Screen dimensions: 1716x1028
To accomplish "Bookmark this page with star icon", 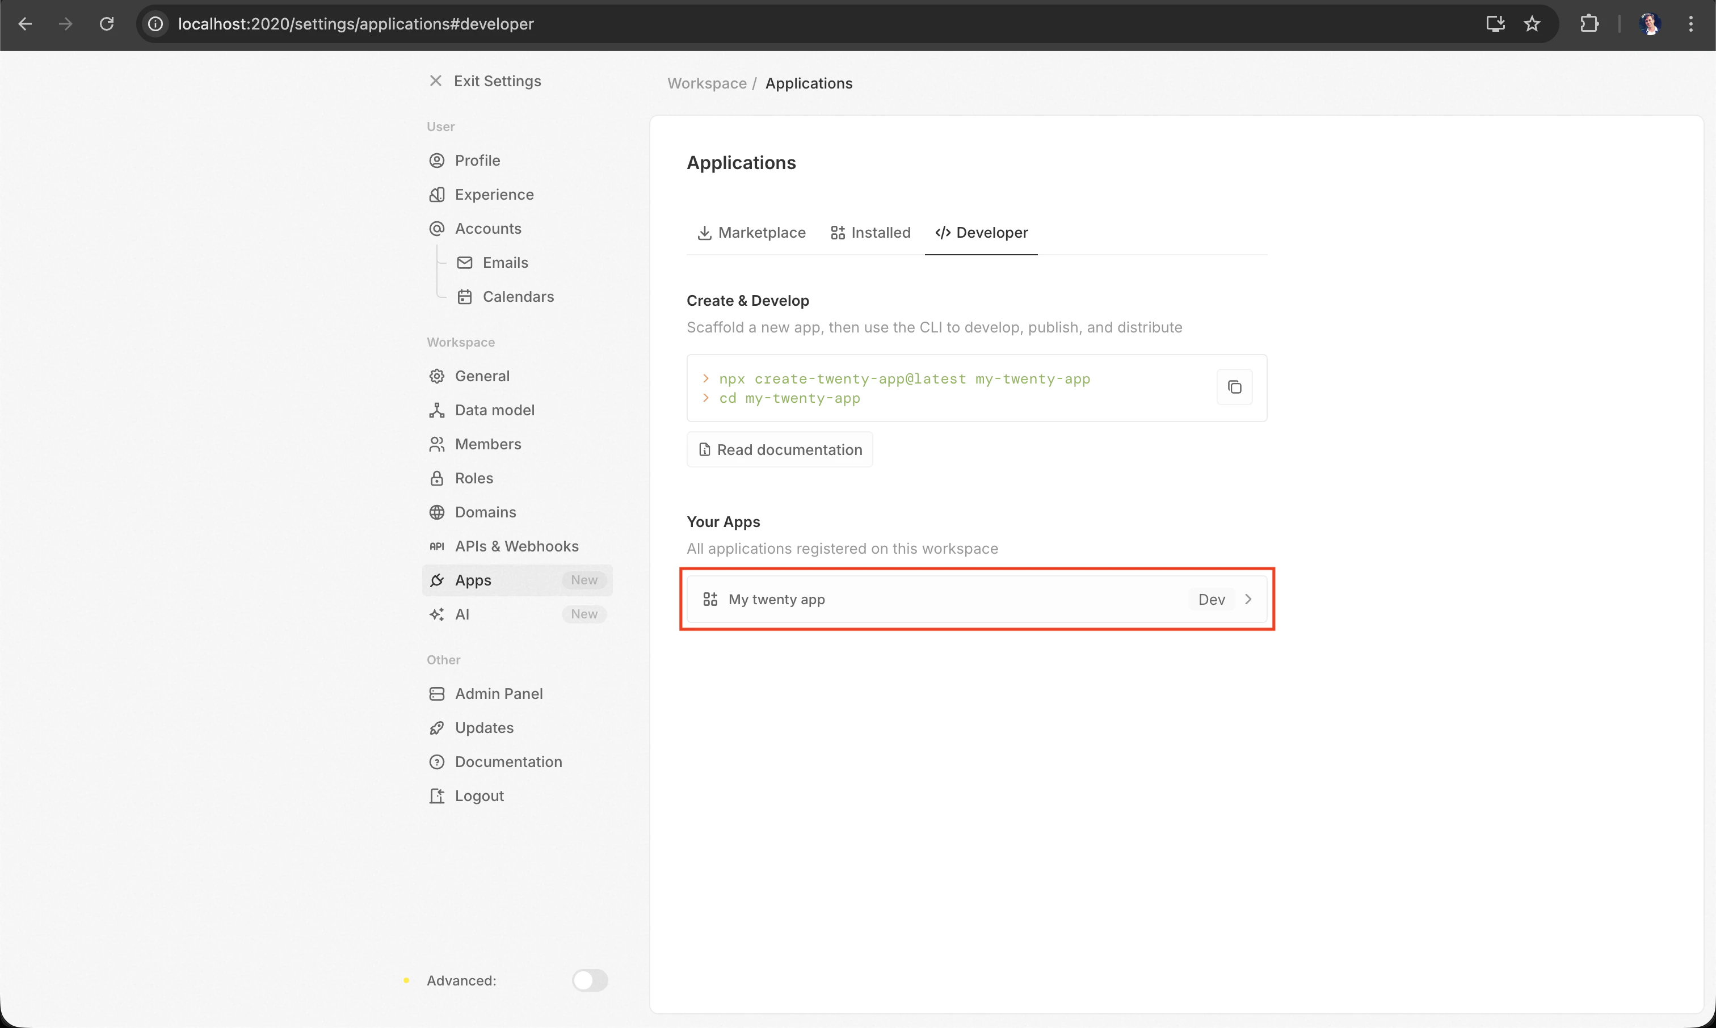I will pos(1532,24).
